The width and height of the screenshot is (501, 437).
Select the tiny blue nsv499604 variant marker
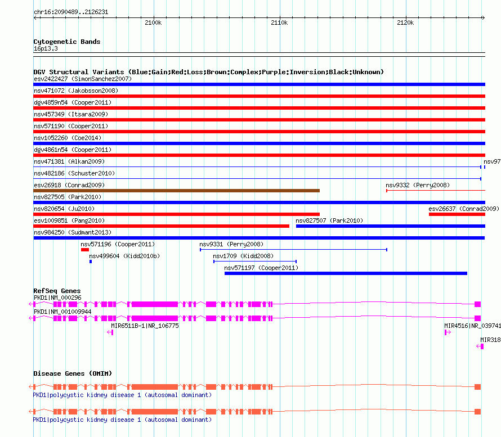(x=91, y=262)
